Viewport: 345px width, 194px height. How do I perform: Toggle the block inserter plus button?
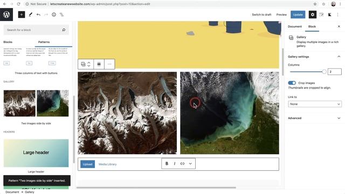22,15
